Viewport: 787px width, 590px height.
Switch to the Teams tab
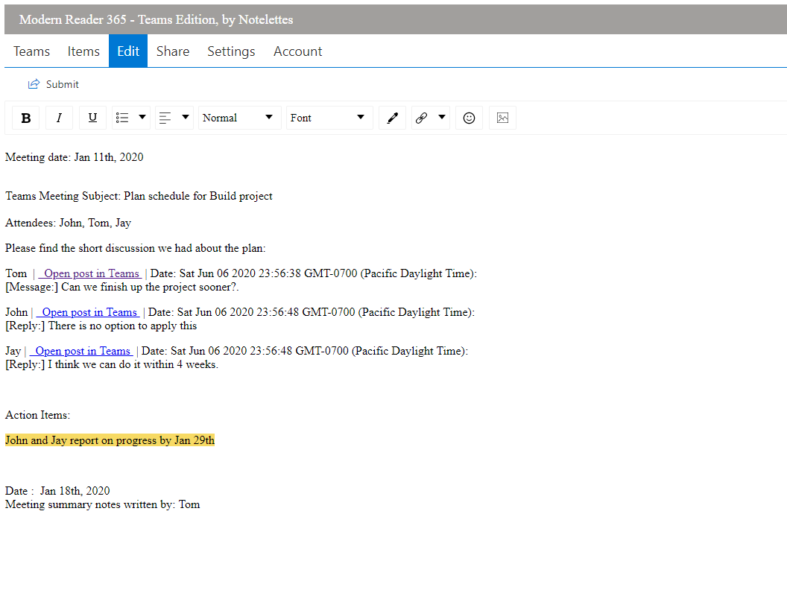point(31,51)
